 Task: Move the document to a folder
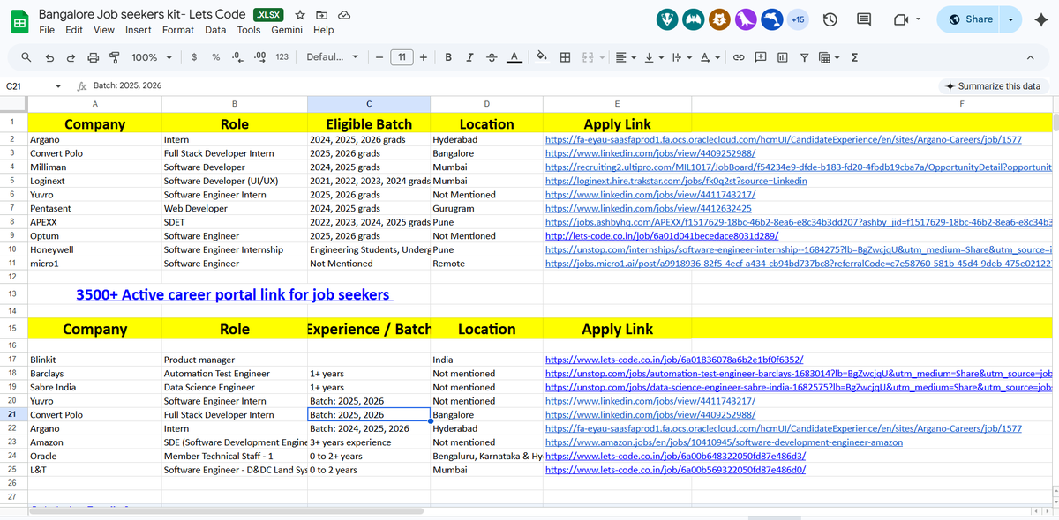click(x=321, y=16)
